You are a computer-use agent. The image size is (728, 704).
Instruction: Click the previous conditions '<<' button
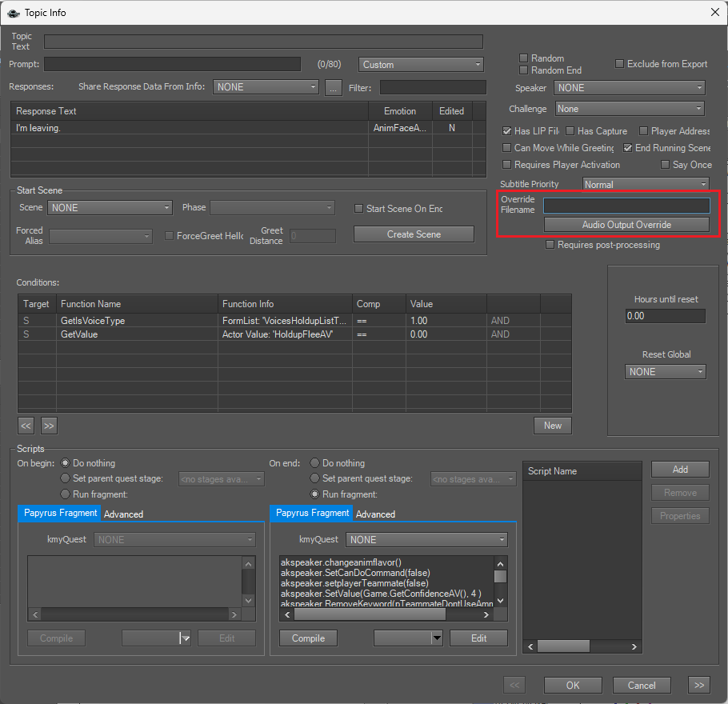(26, 426)
